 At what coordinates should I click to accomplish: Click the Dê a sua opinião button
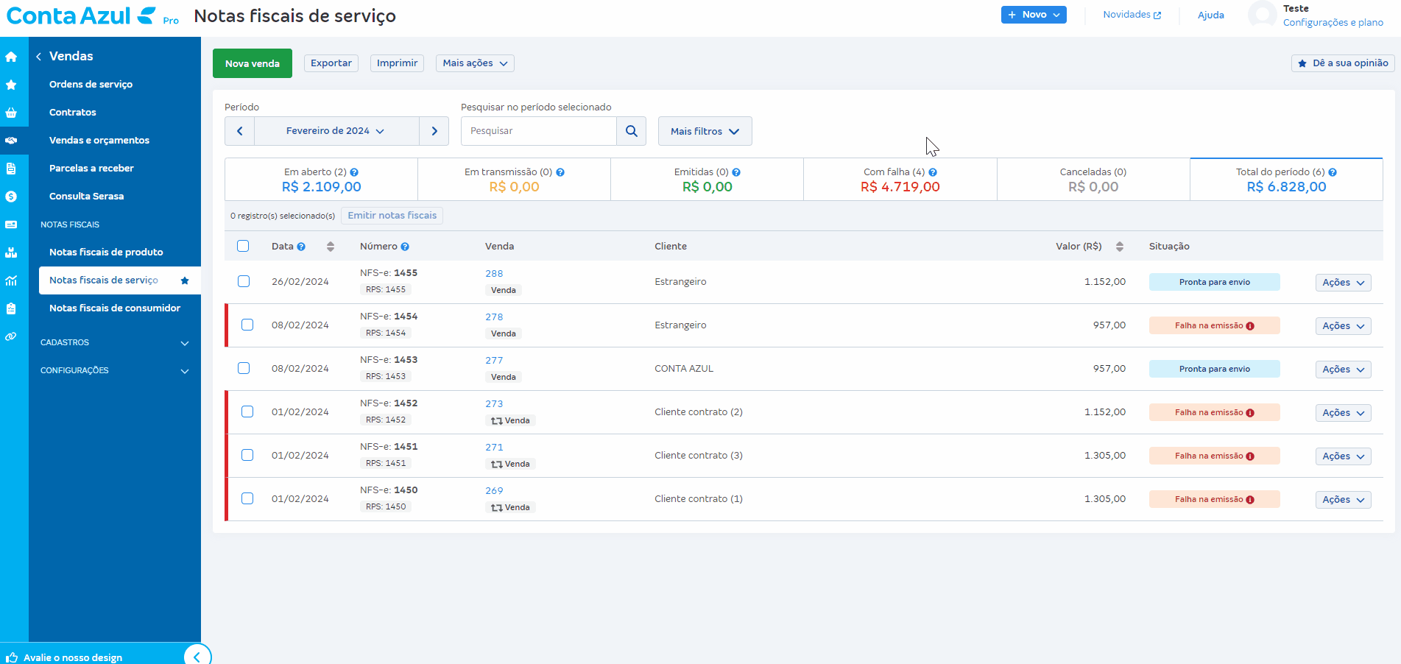[x=1343, y=63]
